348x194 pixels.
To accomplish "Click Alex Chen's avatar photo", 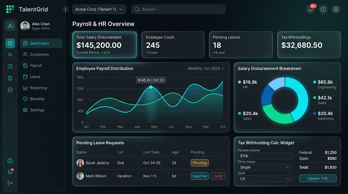I will pyautogui.click(x=25, y=26).
